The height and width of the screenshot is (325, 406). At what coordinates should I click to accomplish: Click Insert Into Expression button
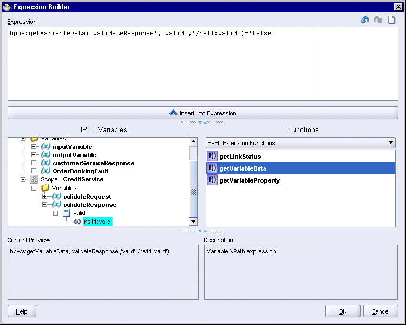pyautogui.click(x=203, y=113)
